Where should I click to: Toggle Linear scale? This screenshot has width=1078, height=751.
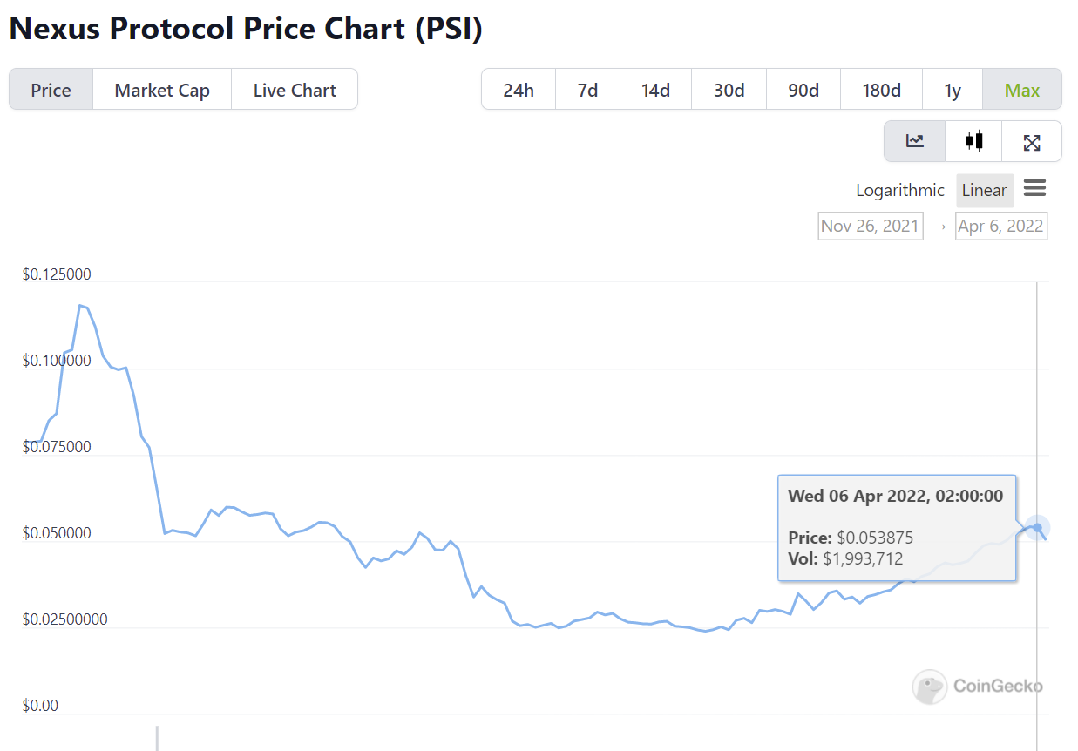[984, 190]
